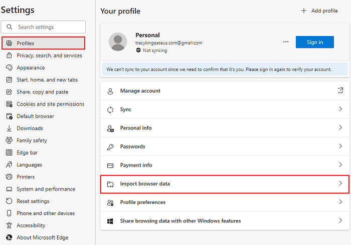
Task: Open Privacy, search, and services settings
Action: (49, 55)
